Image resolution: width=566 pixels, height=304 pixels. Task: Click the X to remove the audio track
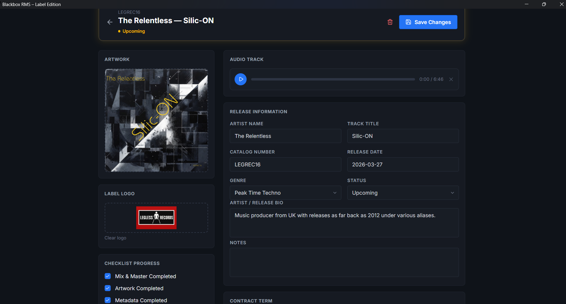click(451, 79)
